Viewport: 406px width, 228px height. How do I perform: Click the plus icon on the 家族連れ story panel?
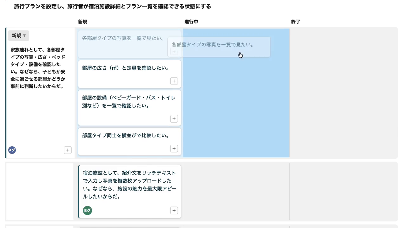coord(68,150)
